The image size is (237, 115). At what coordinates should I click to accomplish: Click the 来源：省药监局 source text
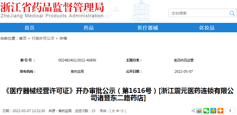(60, 111)
